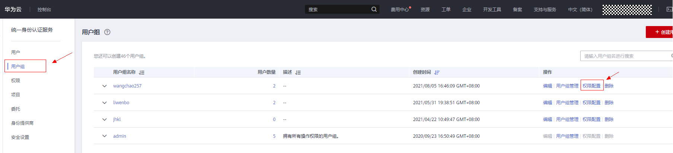Click 编辑 for wangchao257
The image size is (673, 153).
547,86
